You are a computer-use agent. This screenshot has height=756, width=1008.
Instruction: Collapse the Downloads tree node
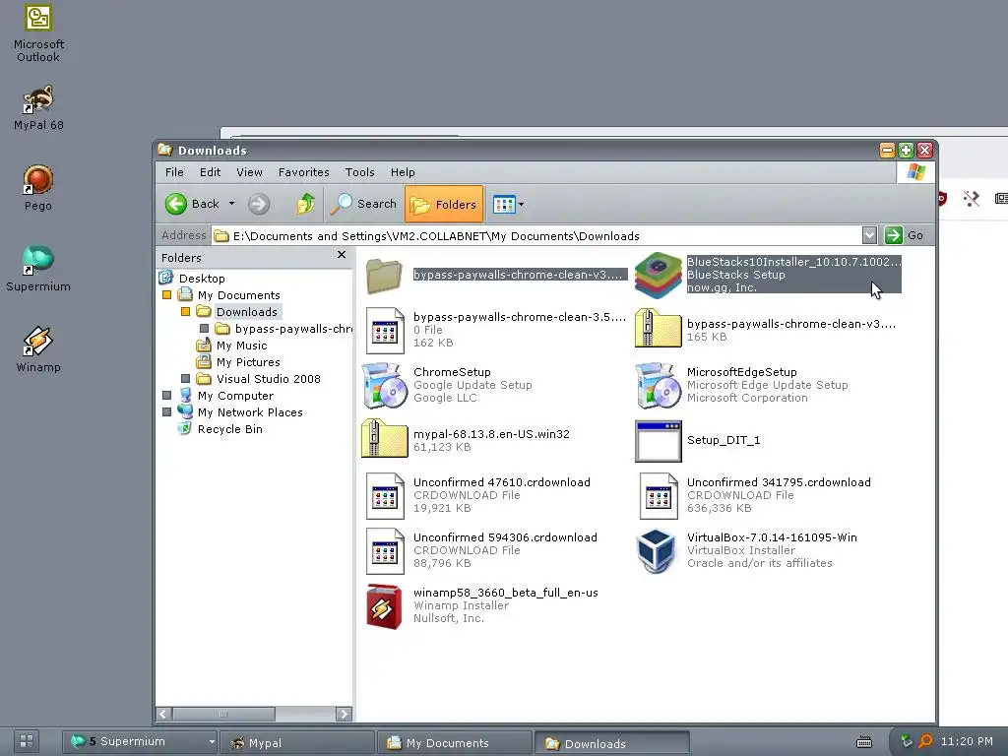[x=185, y=312]
